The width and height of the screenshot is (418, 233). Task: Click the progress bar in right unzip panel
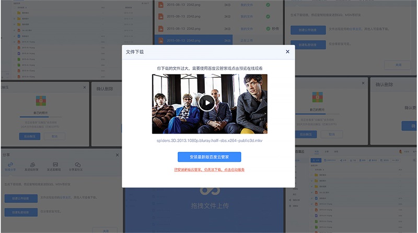[x=317, y=114]
